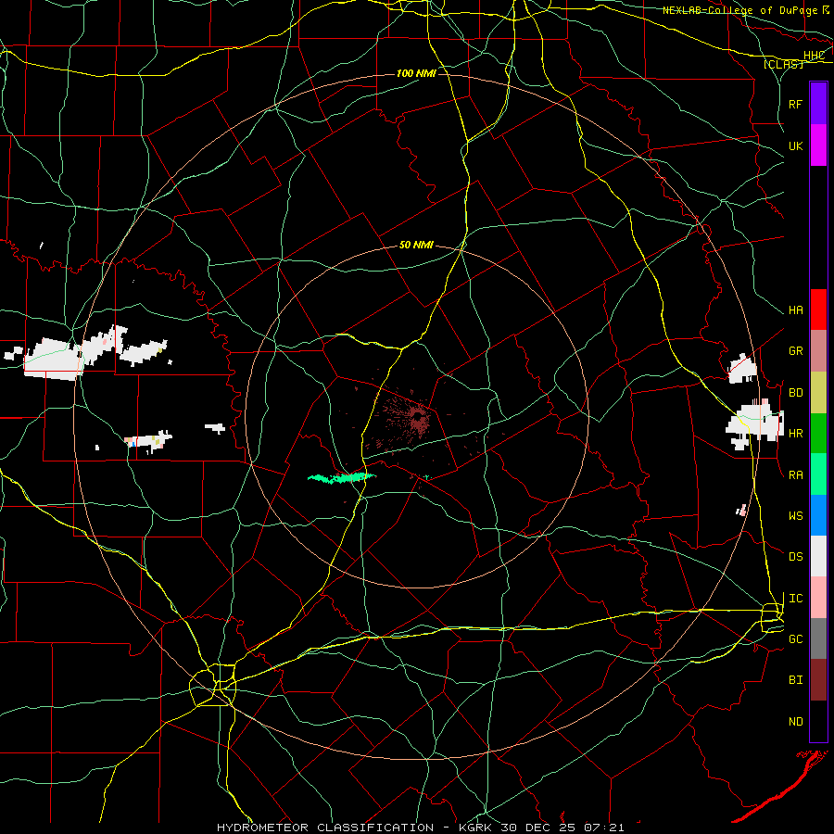Click the HYDROMETEOR CLASSIFICATION title text

(325, 828)
